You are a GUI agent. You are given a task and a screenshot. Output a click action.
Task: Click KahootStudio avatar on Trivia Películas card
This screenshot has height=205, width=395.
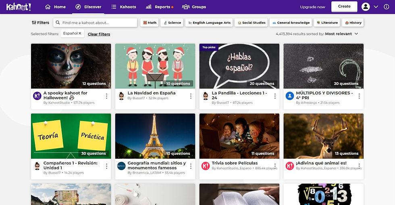[x=206, y=166]
